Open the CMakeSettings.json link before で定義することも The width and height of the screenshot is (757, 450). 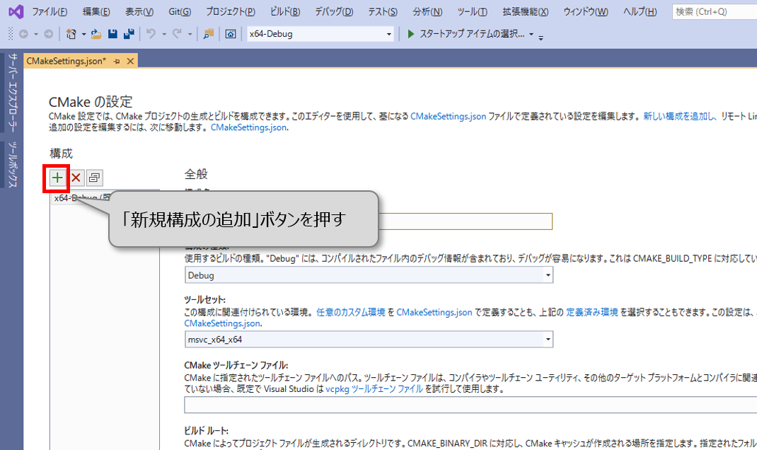434,313
